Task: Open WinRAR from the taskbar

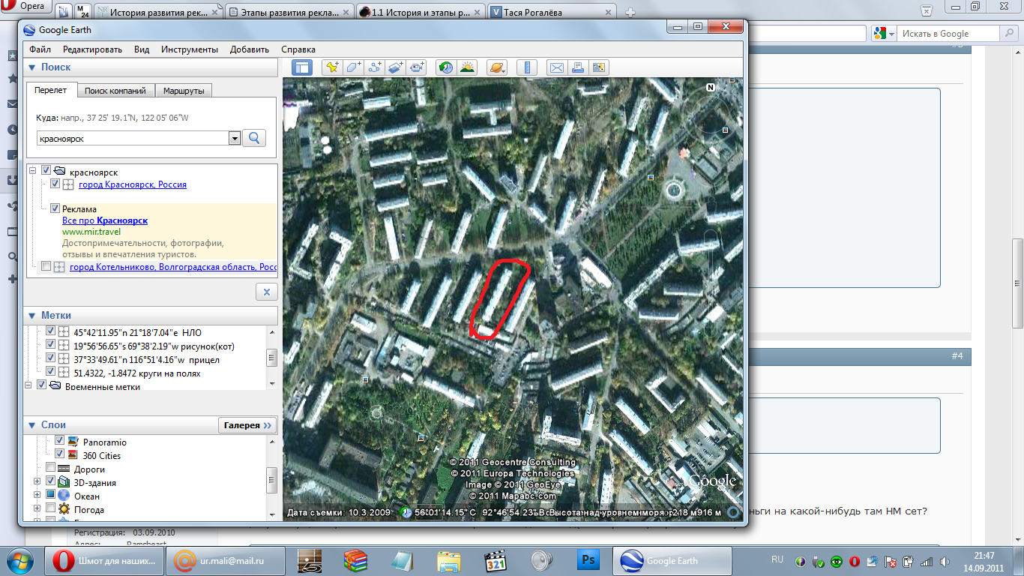Action: [356, 561]
